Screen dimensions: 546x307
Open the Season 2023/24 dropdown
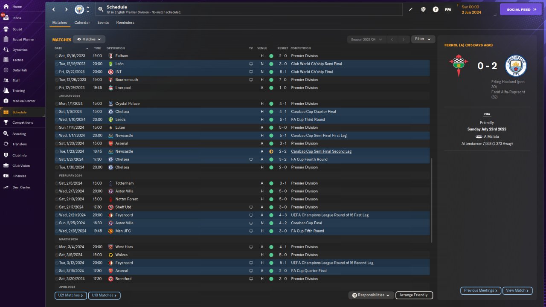[x=366, y=39]
